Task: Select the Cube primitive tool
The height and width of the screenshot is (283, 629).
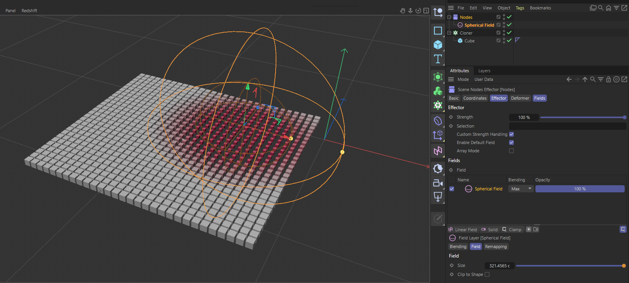Action: click(x=438, y=45)
